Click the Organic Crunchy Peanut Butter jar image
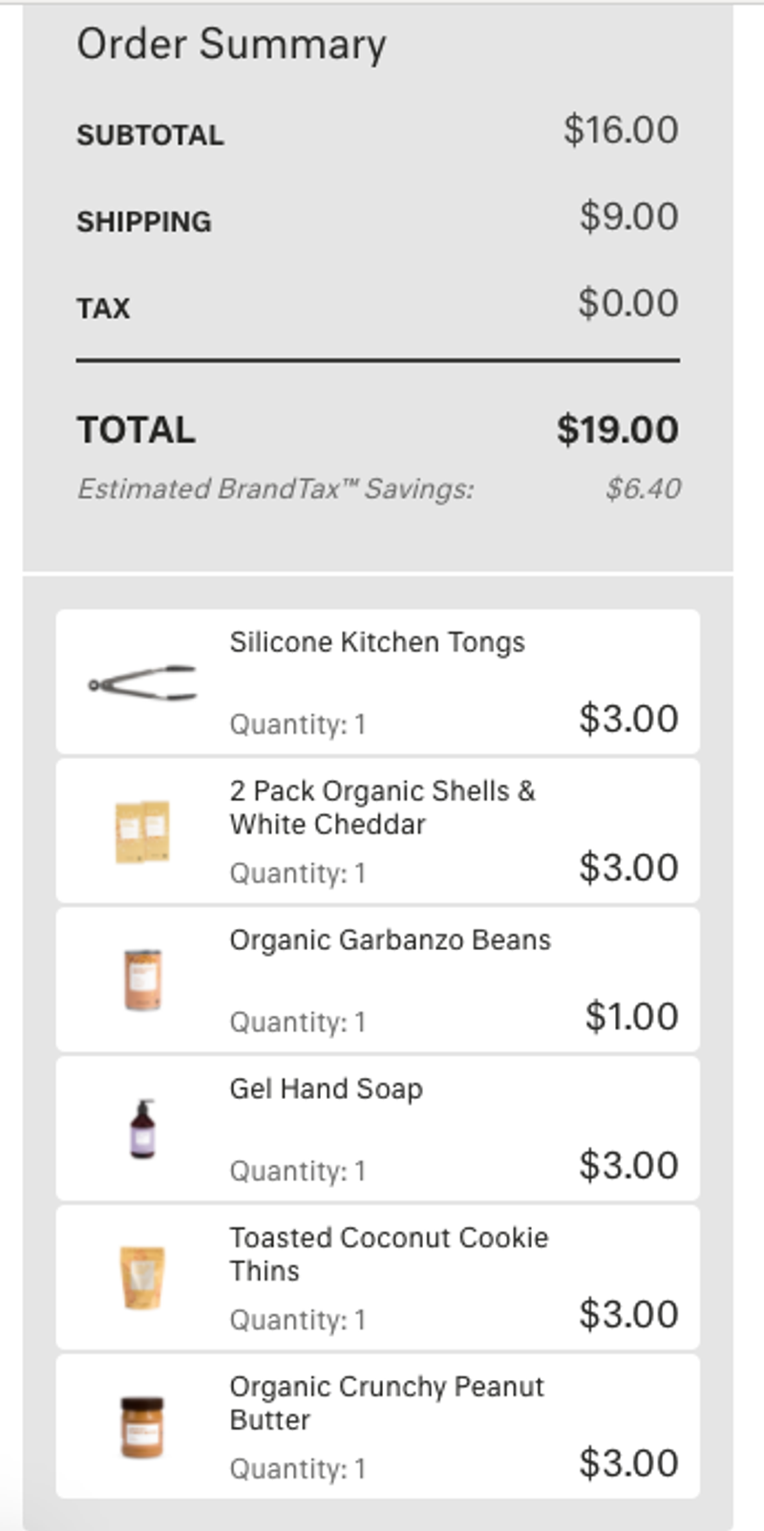The width and height of the screenshot is (764, 1531). pos(142,1427)
